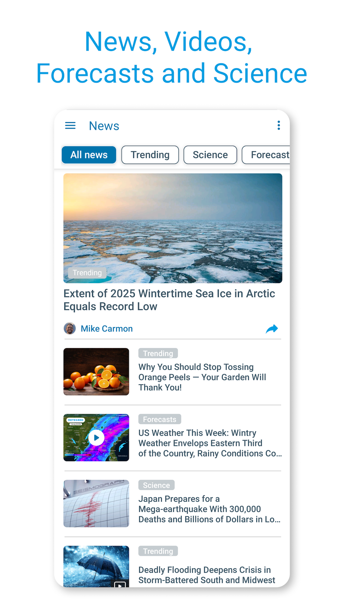Screen dimensions: 344x613
Task: Tap the video icon on umbrella thumbnail
Action: 120,584
